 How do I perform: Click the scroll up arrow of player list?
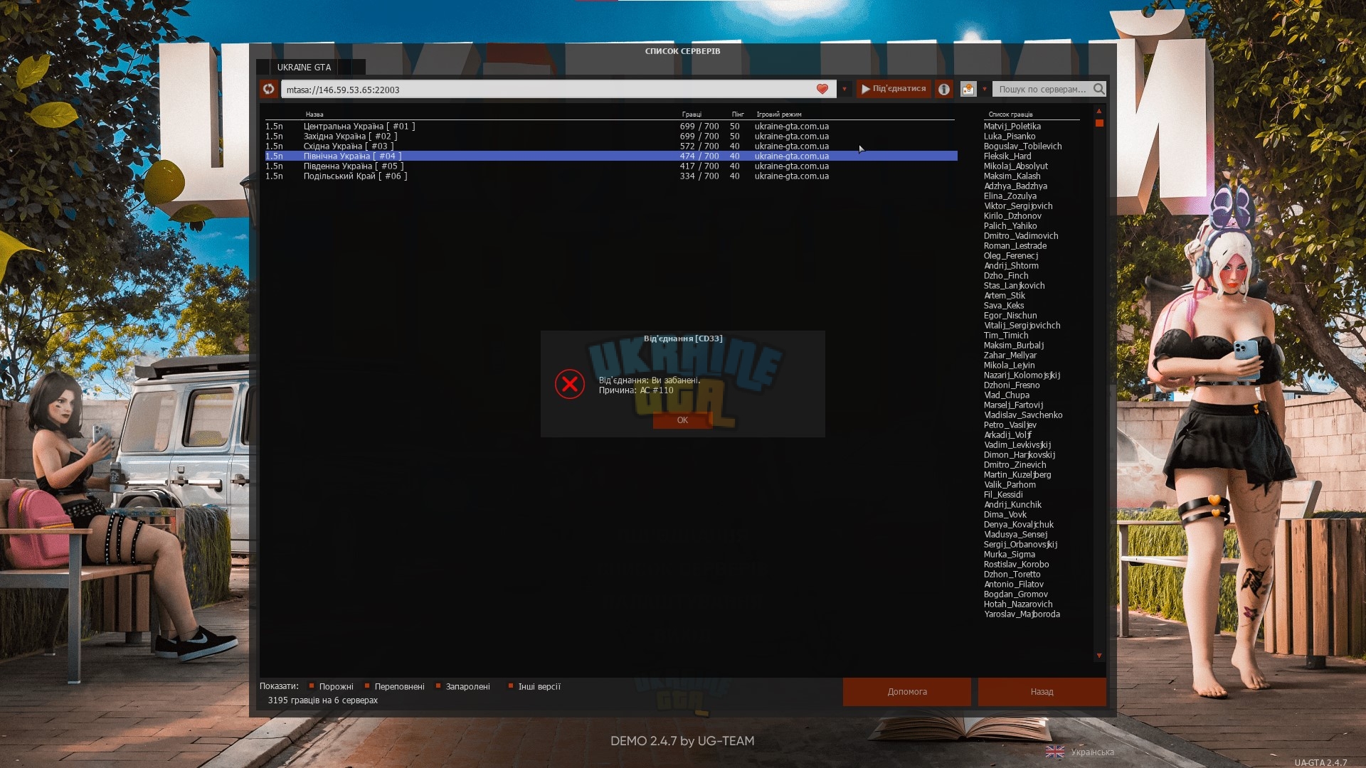click(1099, 112)
